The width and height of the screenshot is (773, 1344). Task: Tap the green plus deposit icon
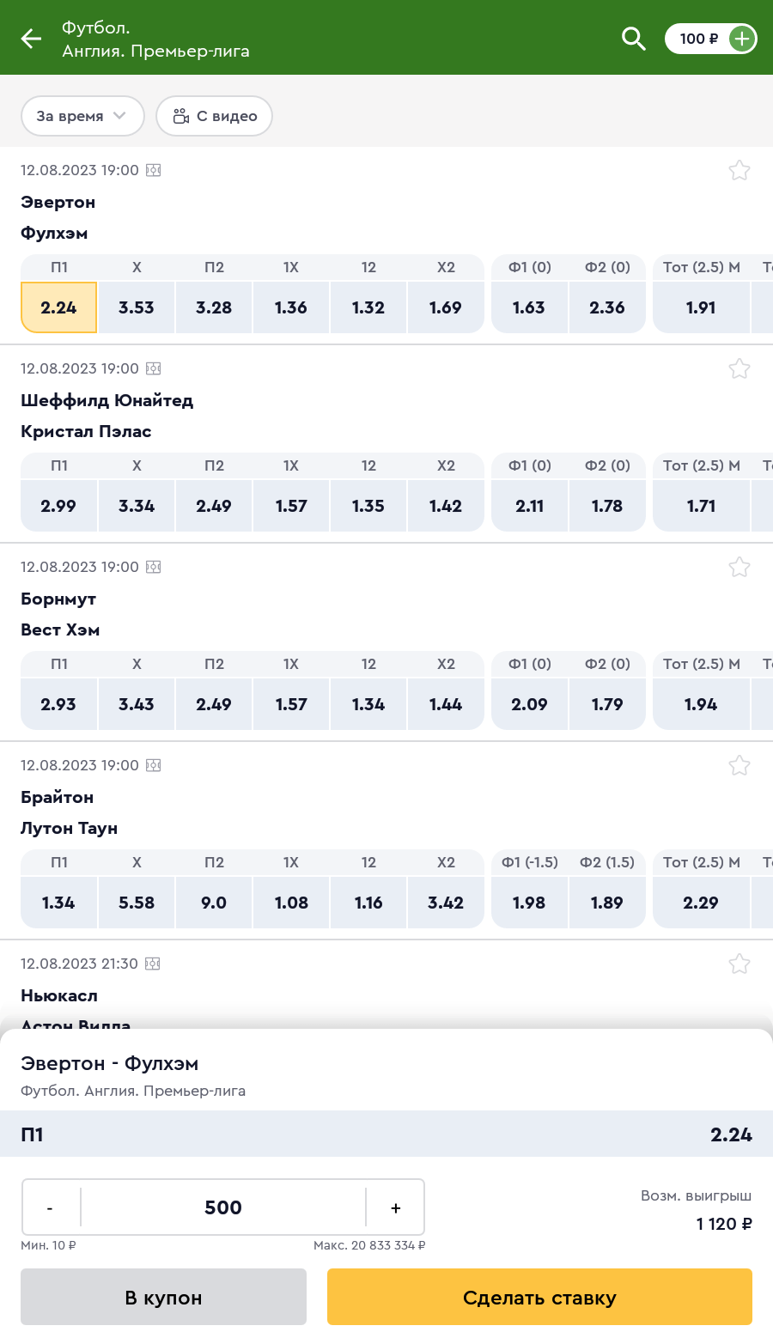pyautogui.click(x=742, y=39)
